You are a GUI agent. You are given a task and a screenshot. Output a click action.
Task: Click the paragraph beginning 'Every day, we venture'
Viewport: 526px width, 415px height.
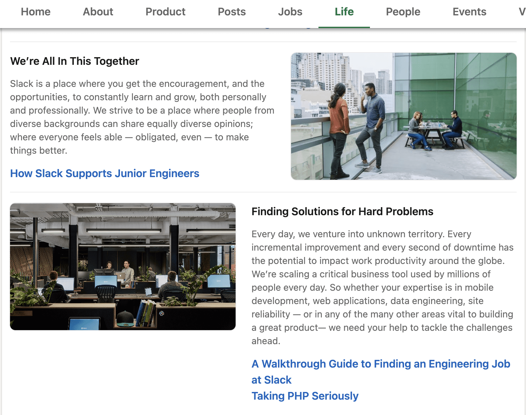[x=382, y=287]
